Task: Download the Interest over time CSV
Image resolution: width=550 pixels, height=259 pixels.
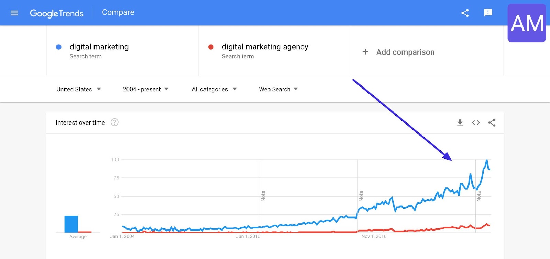Action: point(460,122)
